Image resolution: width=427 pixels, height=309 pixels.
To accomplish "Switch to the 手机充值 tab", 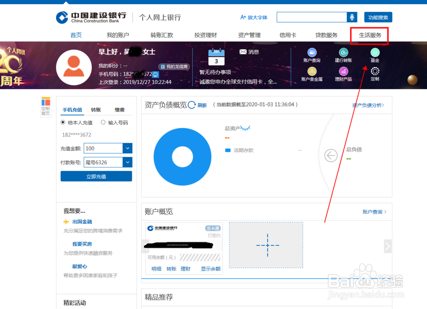I will (72, 110).
